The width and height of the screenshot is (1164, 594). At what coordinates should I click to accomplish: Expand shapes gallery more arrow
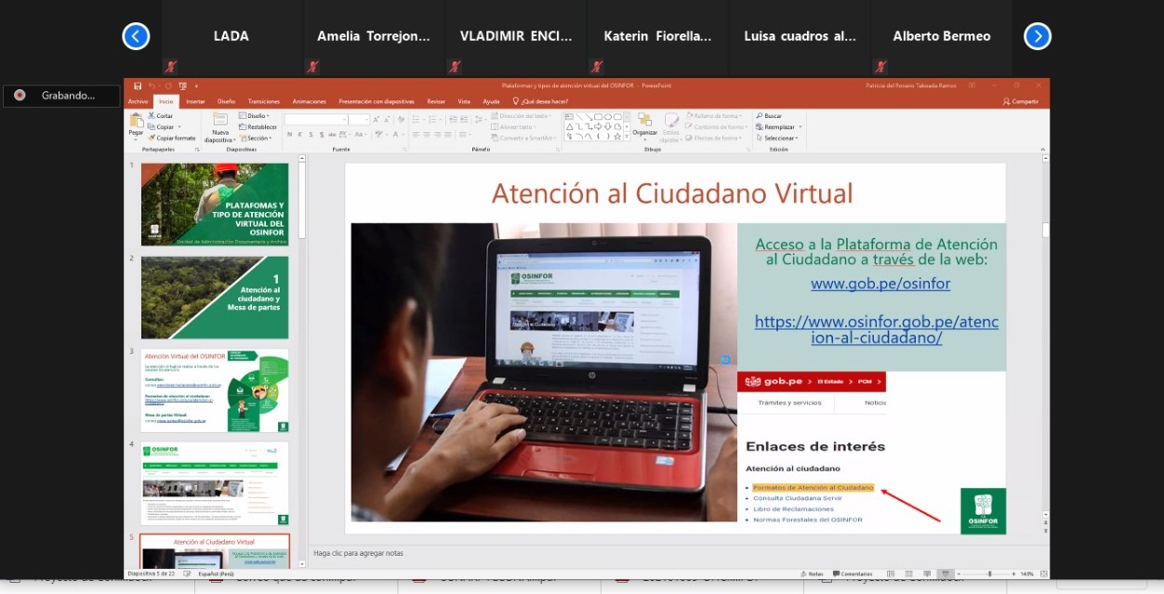(x=627, y=137)
